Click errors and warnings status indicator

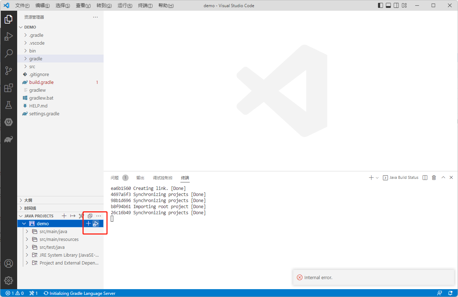coord(15,293)
